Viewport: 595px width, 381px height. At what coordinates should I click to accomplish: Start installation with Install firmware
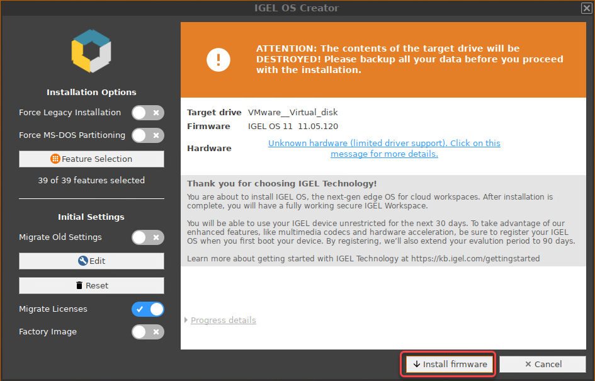pos(448,364)
